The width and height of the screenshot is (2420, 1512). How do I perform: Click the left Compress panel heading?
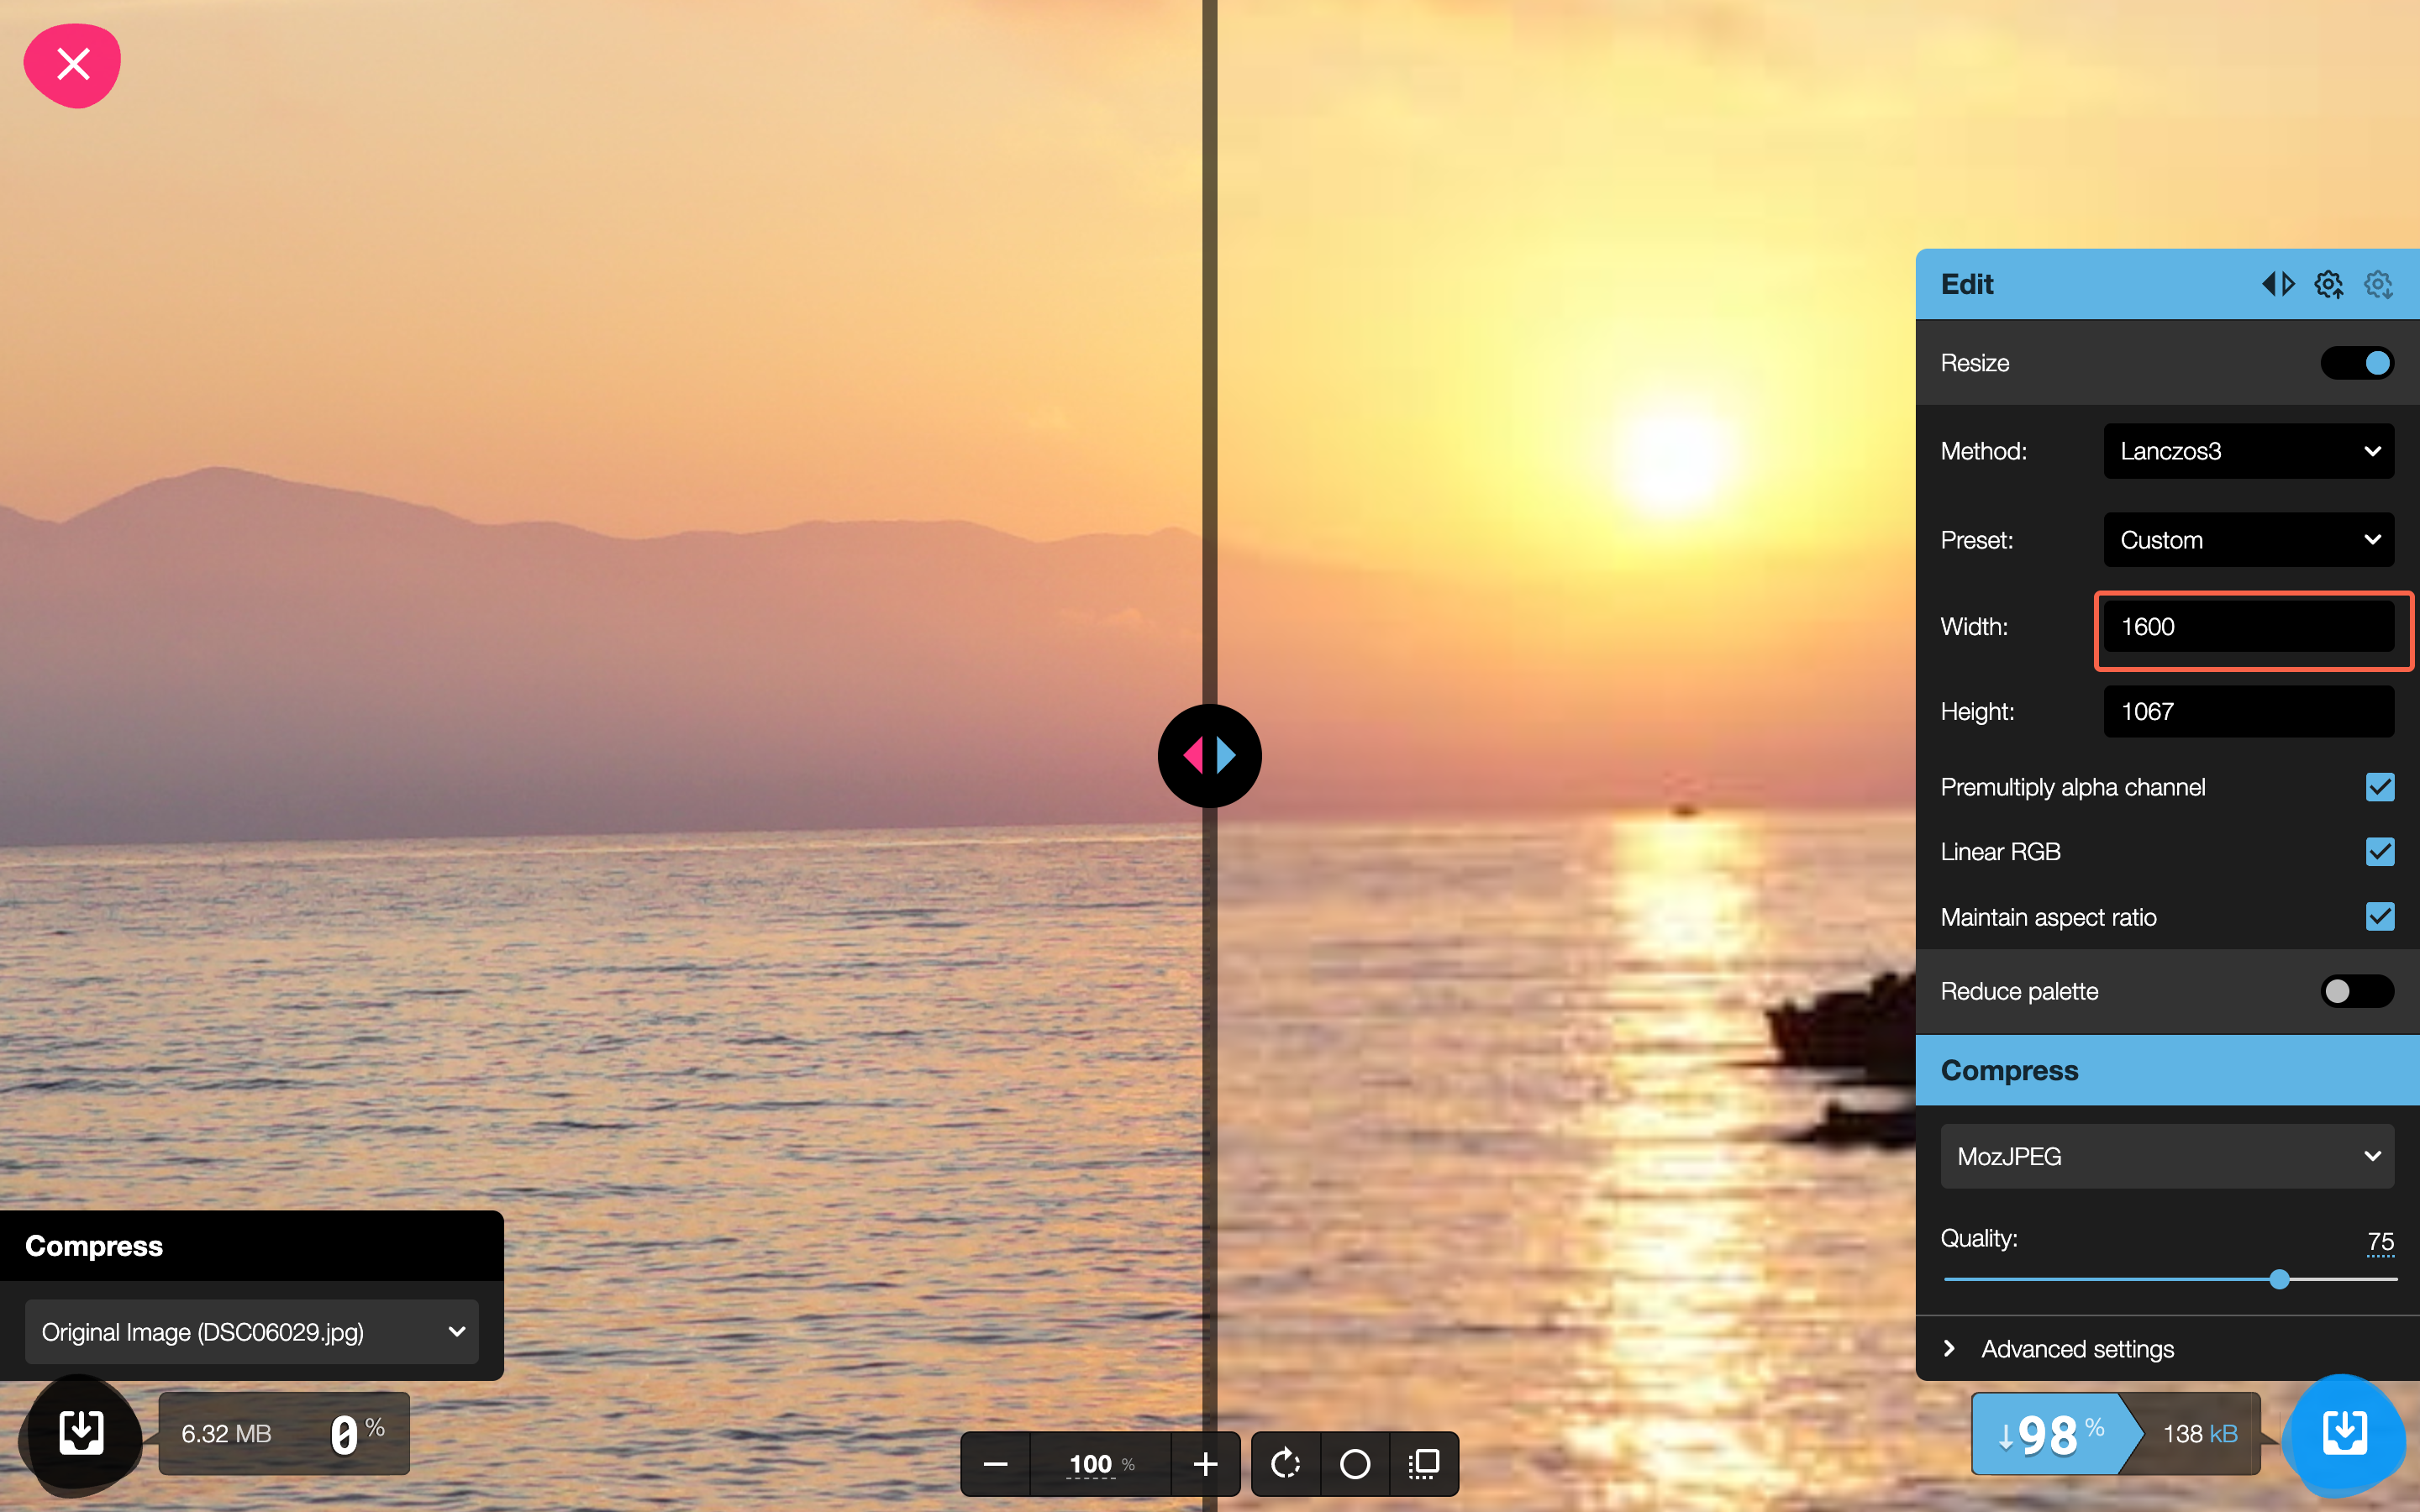pos(94,1246)
